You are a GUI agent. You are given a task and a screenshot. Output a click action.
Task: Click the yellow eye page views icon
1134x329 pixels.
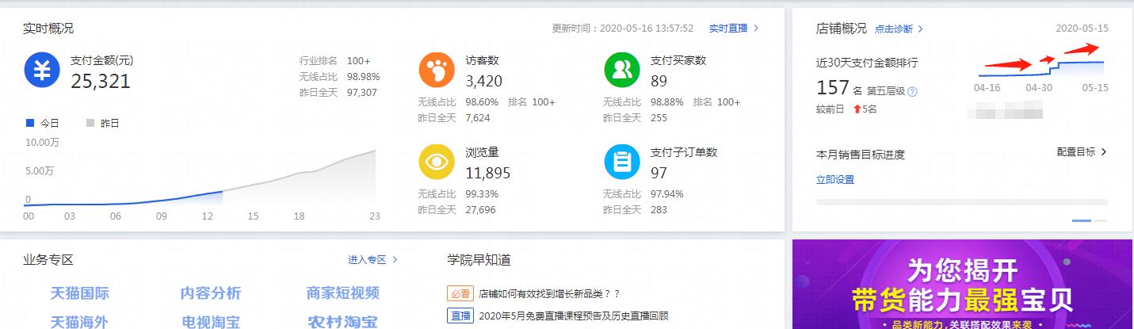pyautogui.click(x=437, y=162)
